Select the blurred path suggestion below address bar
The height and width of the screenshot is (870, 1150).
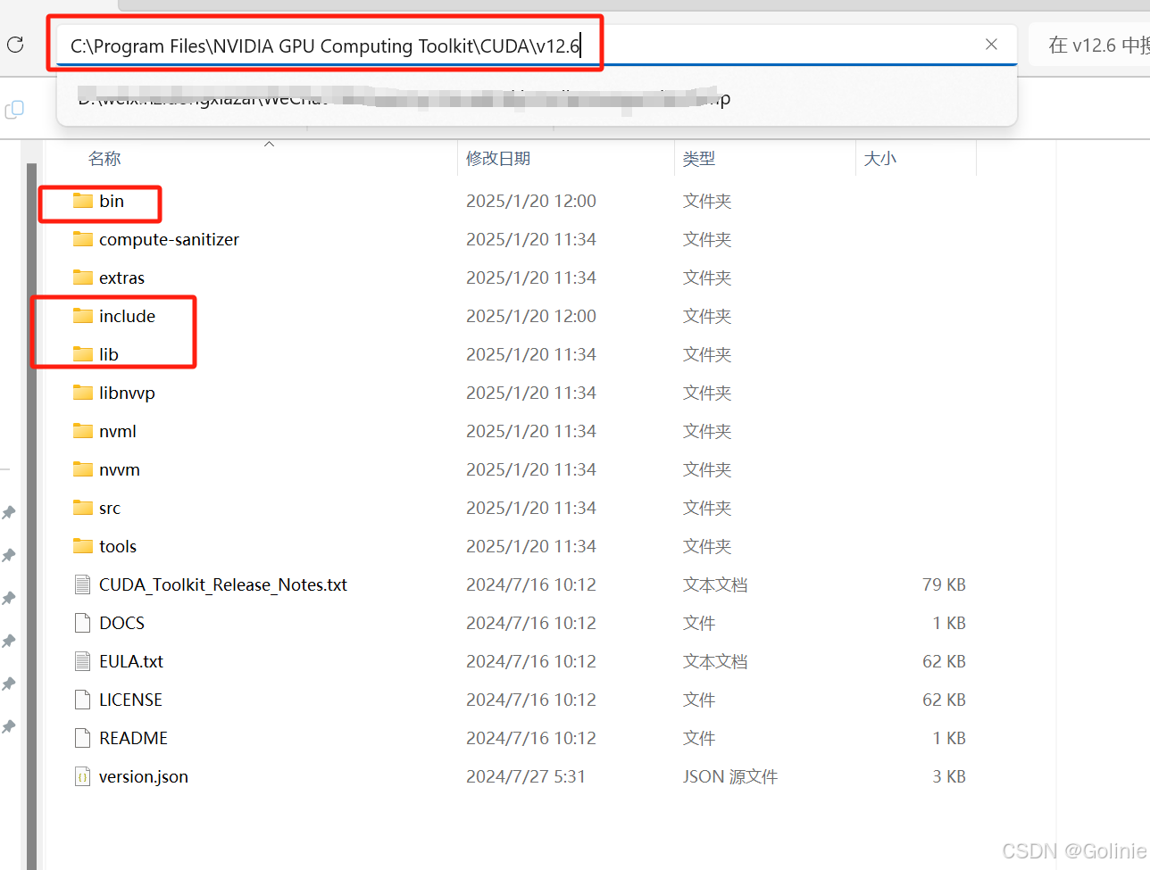point(536,98)
